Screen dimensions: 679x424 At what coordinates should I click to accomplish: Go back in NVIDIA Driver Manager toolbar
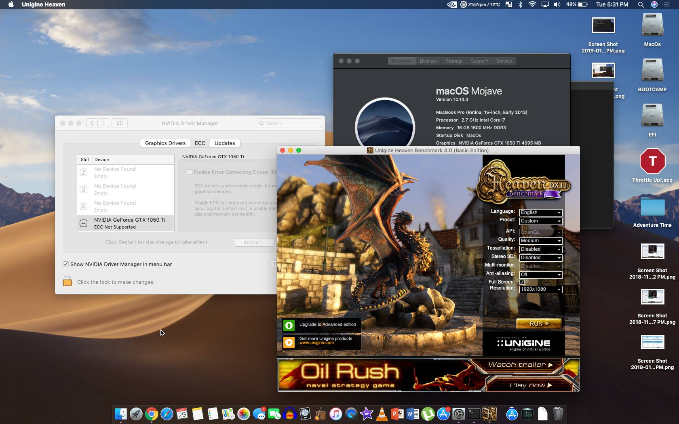[92, 123]
